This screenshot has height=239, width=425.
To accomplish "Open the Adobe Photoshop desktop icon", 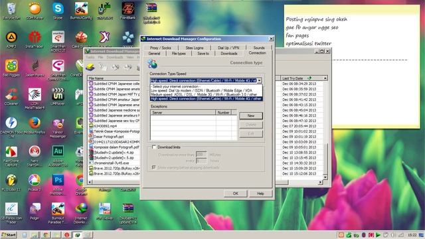I will tap(58, 185).
